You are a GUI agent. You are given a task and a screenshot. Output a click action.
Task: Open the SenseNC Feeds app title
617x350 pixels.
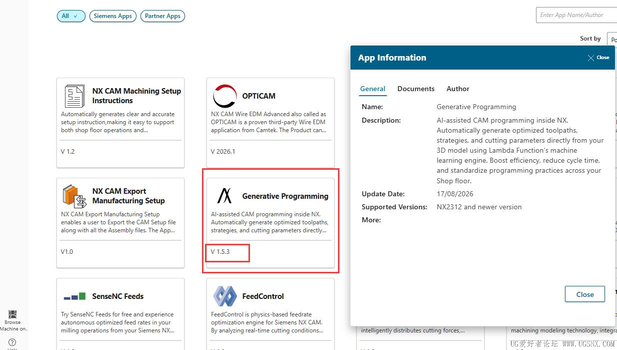117,296
